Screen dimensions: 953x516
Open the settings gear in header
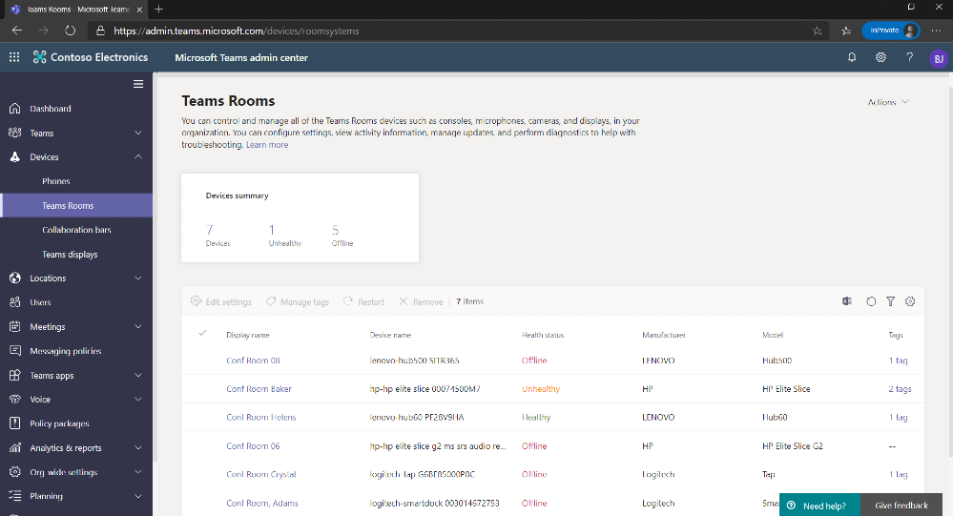point(880,57)
